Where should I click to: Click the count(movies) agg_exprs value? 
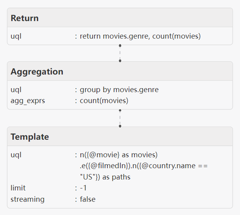[x=104, y=101]
